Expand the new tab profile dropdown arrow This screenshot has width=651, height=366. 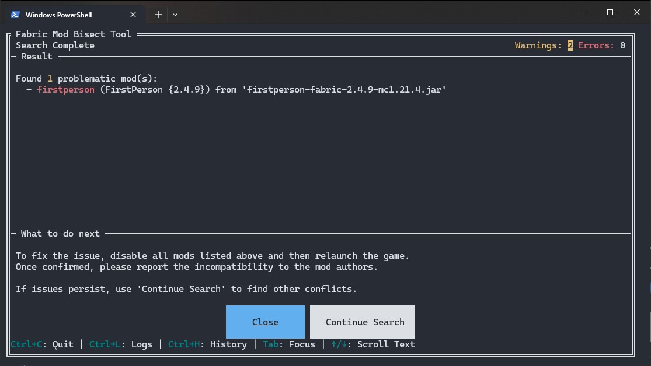tap(175, 15)
